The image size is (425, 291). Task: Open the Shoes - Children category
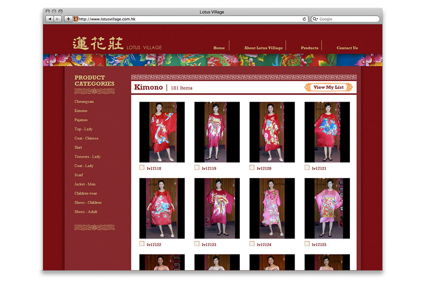(x=88, y=203)
